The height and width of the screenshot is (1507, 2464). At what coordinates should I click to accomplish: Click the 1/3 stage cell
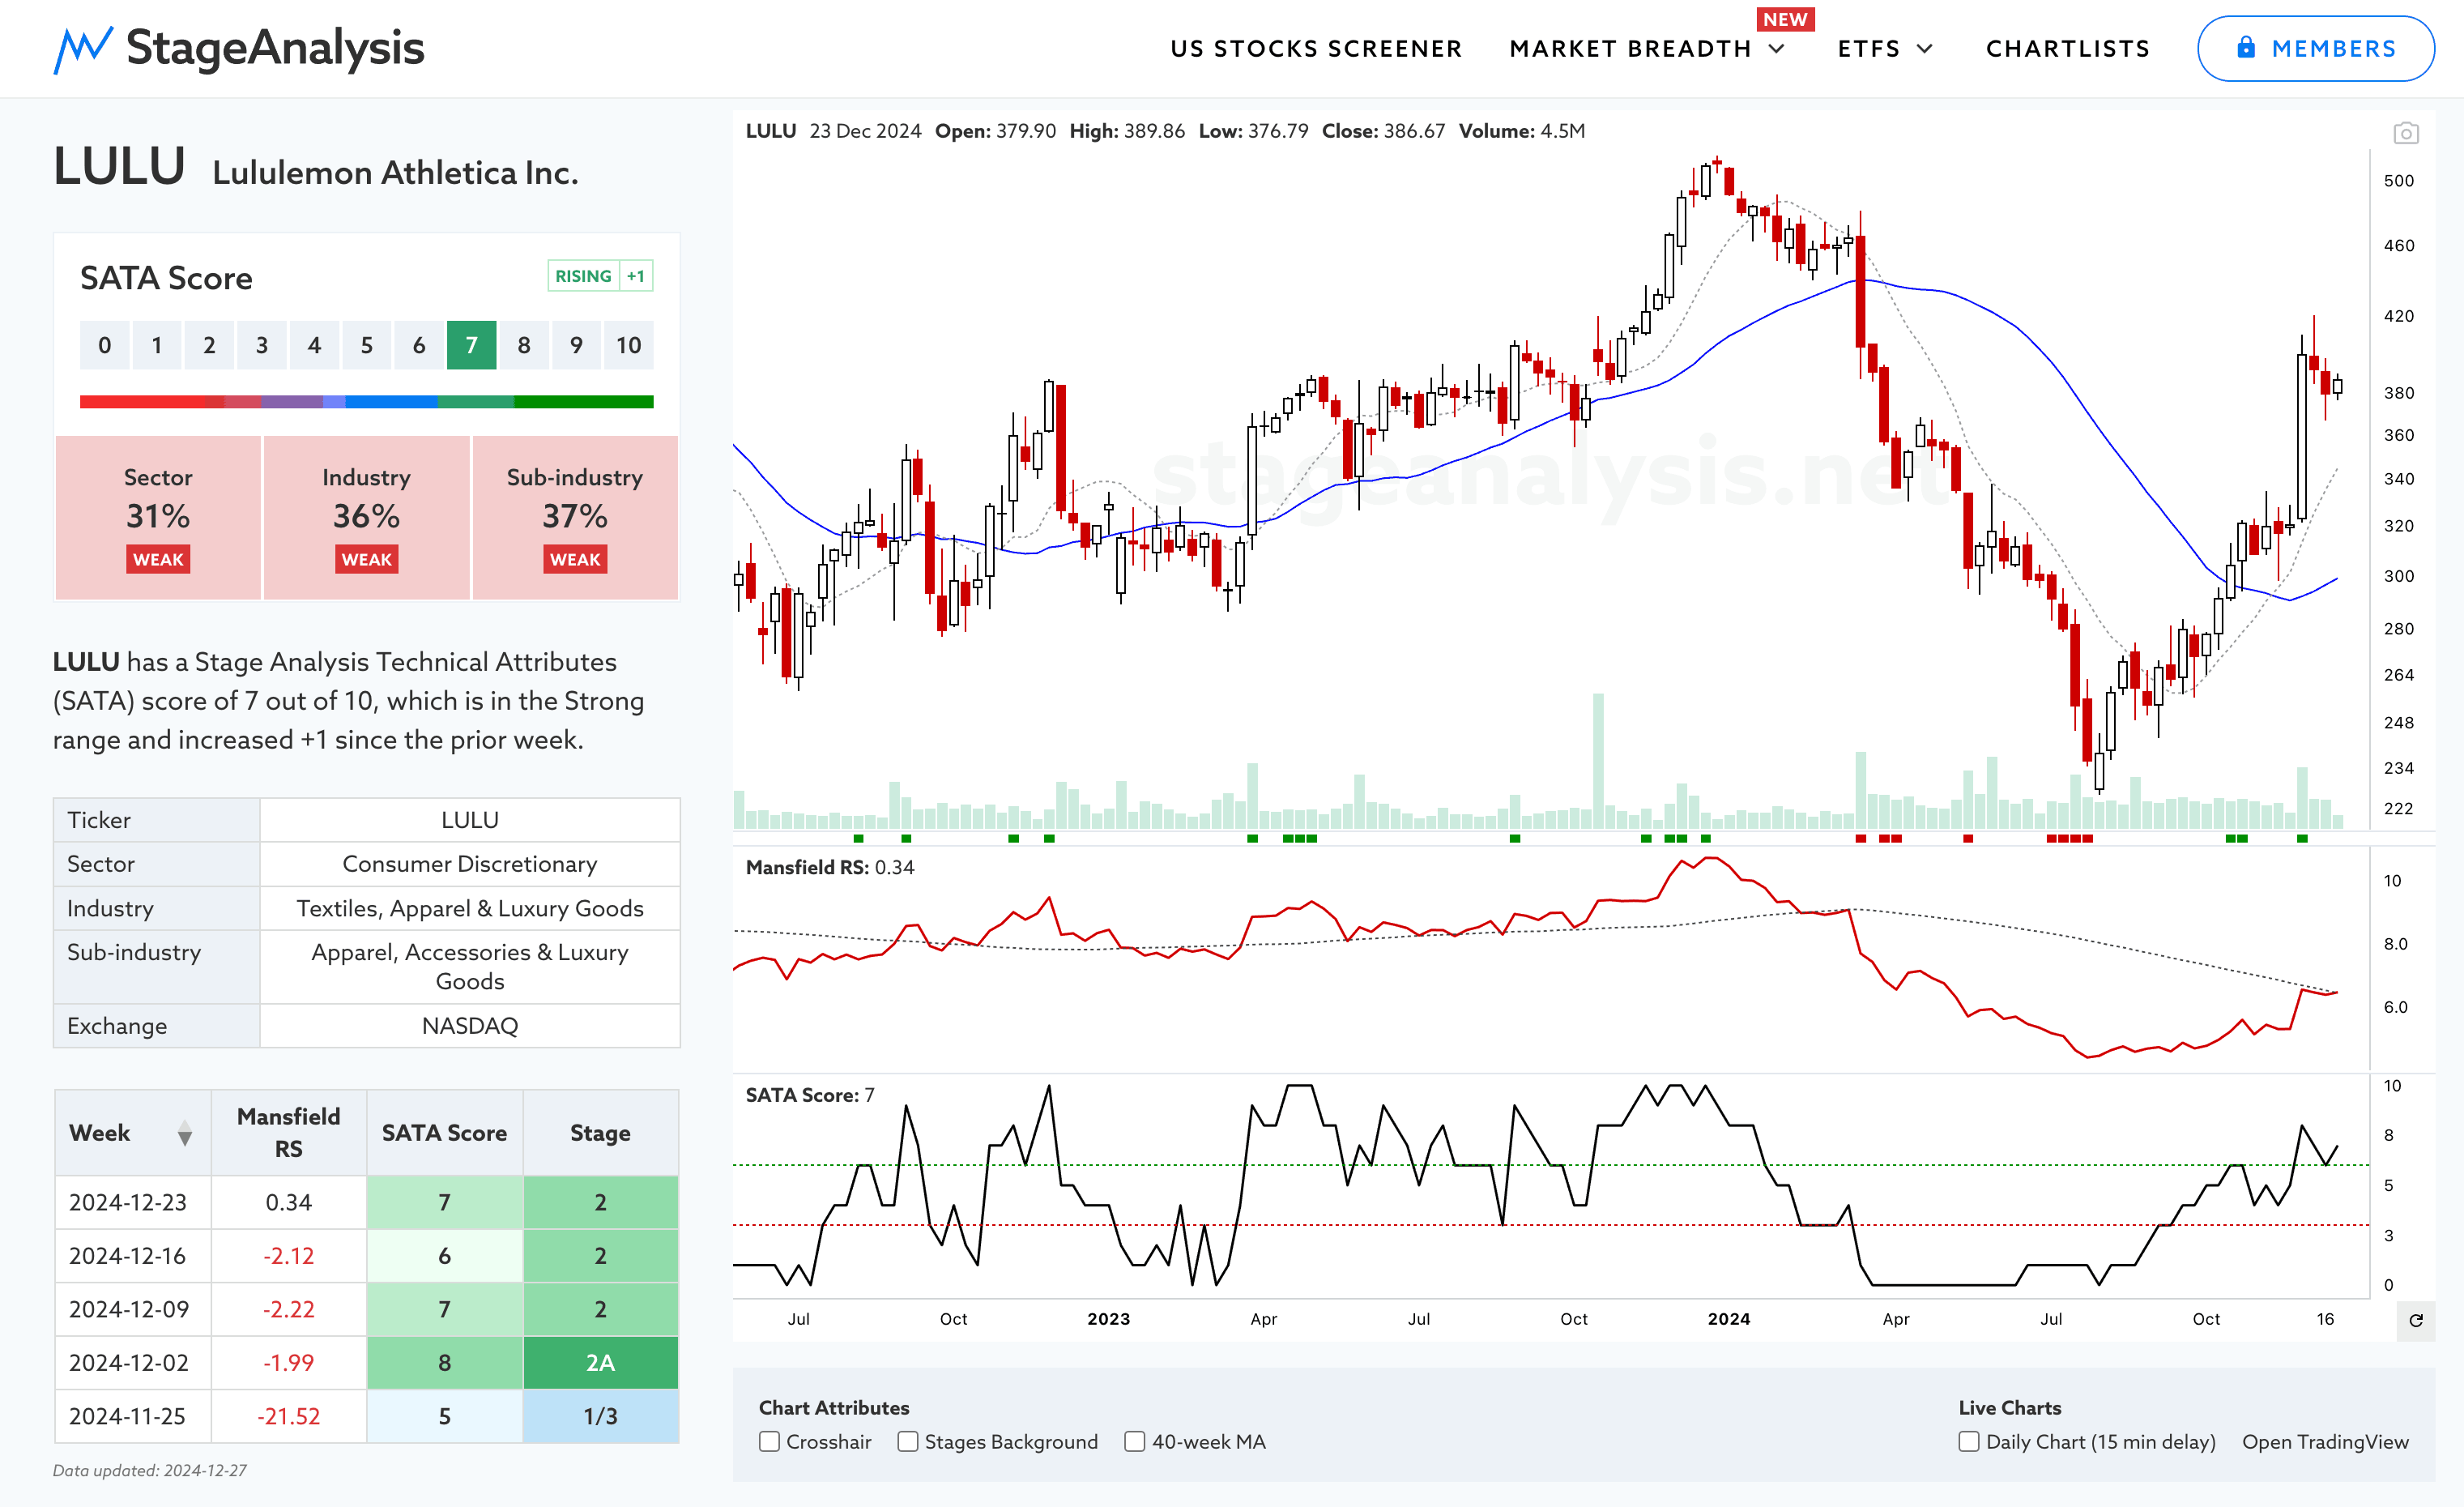click(x=600, y=1416)
